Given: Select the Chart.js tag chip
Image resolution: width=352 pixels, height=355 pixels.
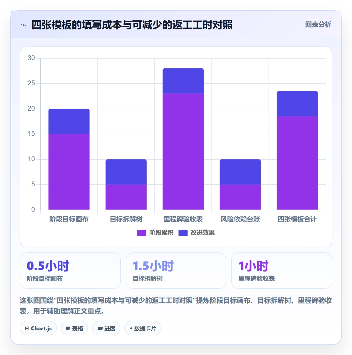Looking at the screenshot, I should pos(38,328).
